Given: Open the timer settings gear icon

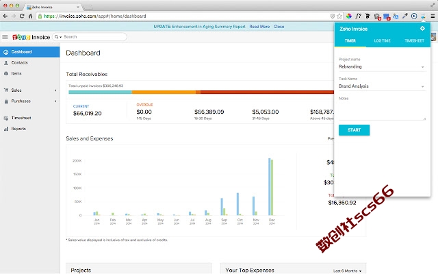Looking at the screenshot, I should pos(422,29).
